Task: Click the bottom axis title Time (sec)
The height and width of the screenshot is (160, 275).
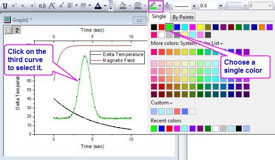Action: (x=93, y=146)
